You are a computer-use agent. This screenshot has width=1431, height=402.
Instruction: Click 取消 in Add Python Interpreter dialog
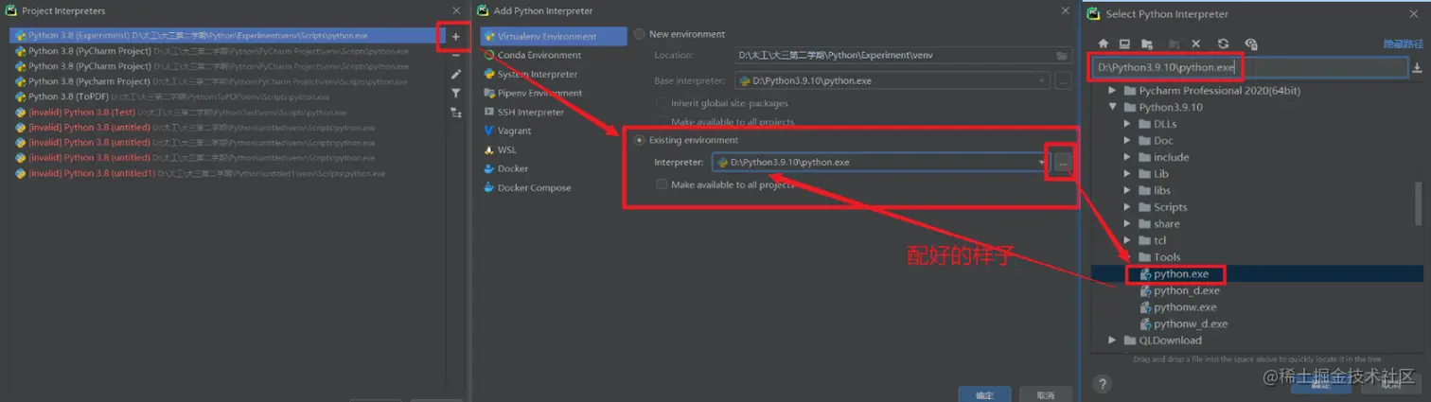coord(1045,394)
